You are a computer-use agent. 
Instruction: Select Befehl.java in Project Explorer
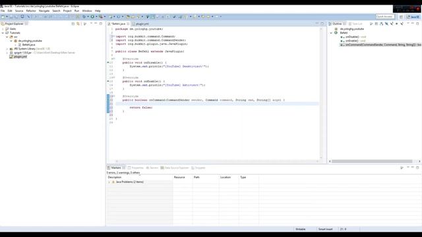(x=28, y=45)
